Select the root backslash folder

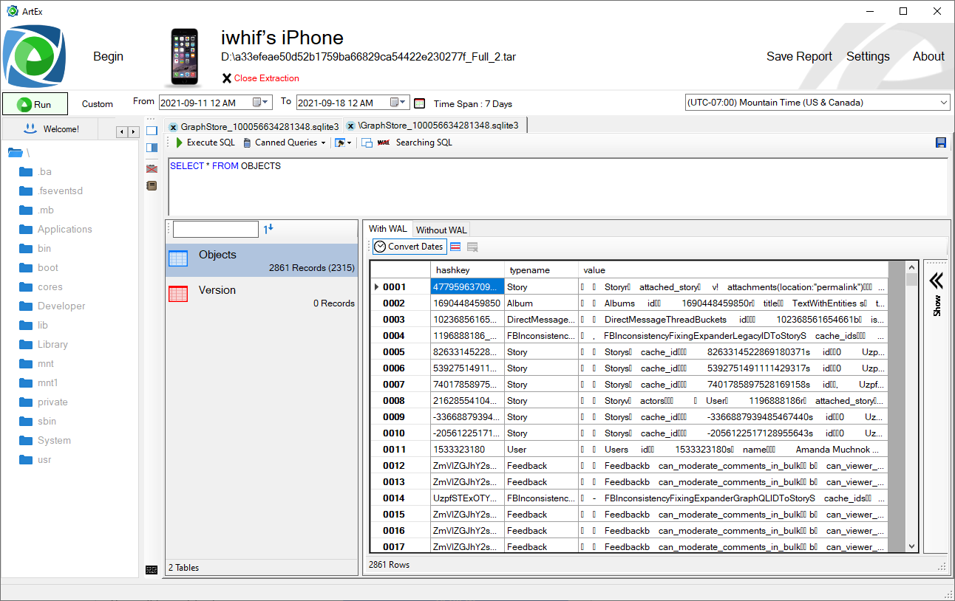click(x=18, y=153)
